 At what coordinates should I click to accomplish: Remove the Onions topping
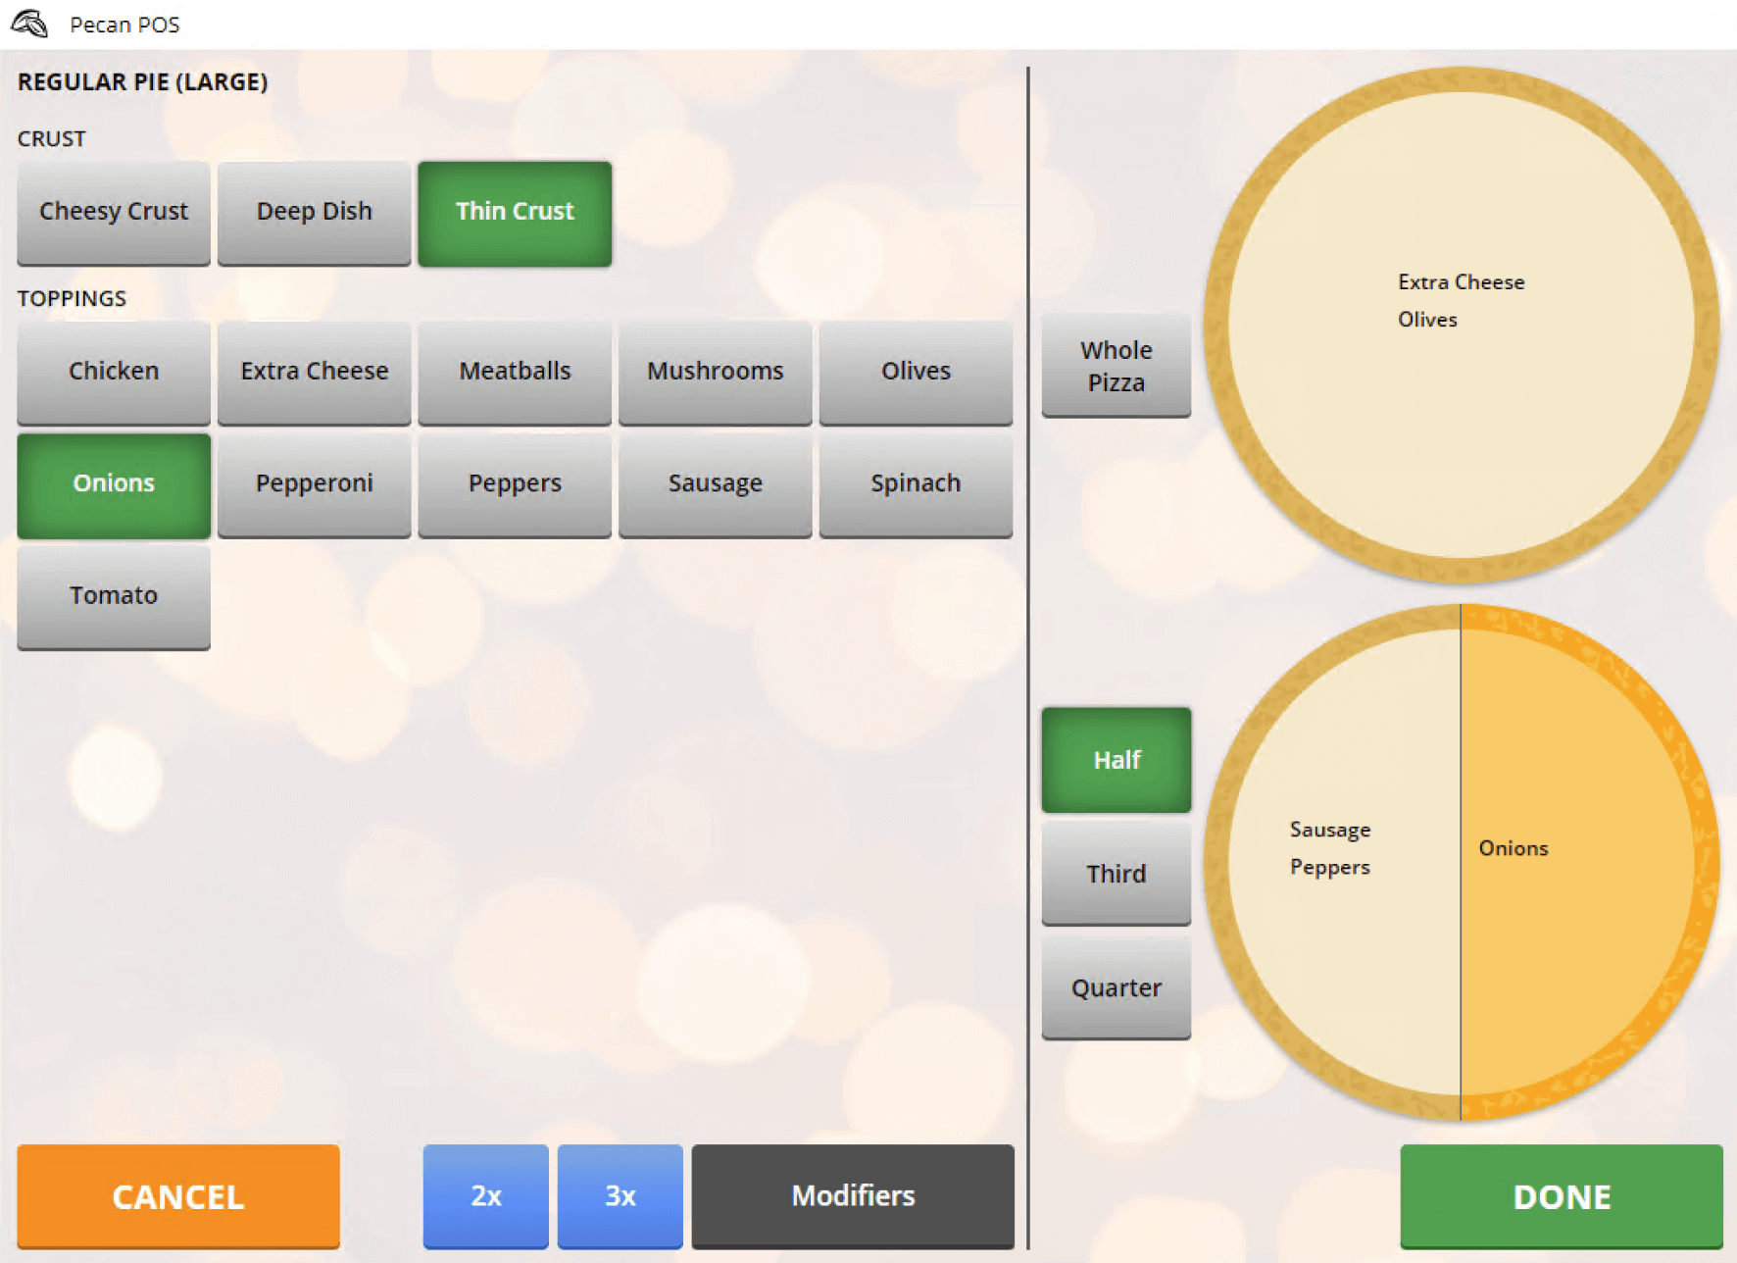point(114,483)
